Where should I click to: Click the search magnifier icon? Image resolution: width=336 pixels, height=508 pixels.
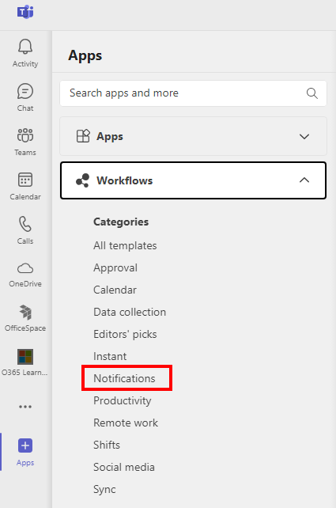[311, 93]
